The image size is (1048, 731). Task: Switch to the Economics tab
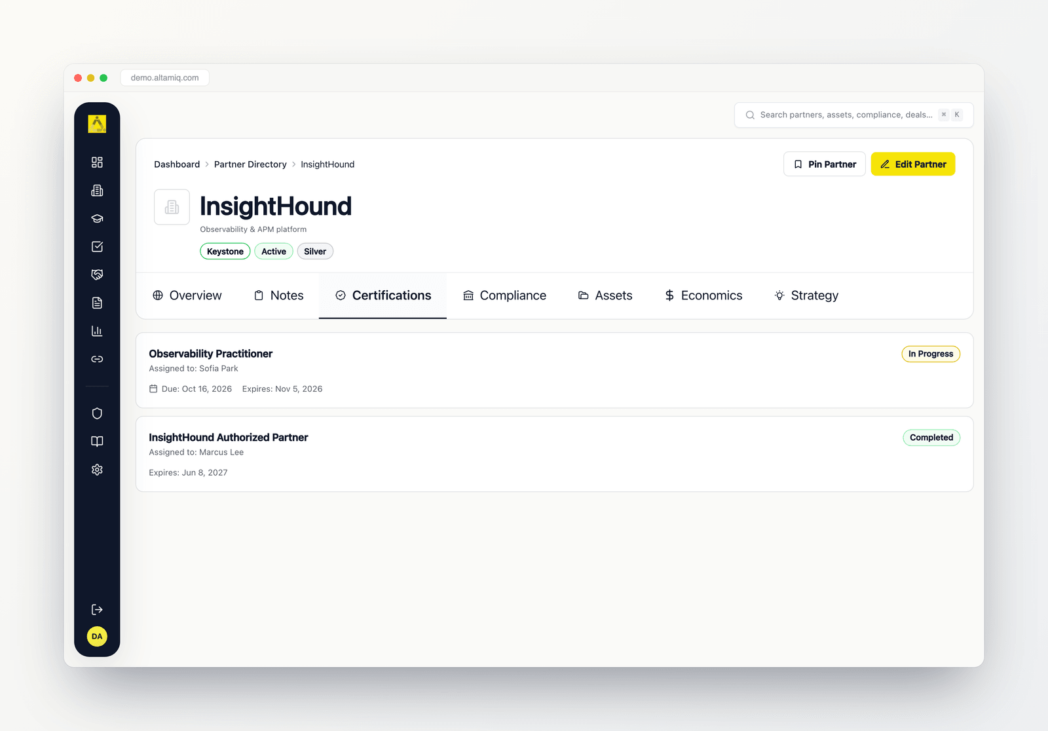pyautogui.click(x=703, y=295)
